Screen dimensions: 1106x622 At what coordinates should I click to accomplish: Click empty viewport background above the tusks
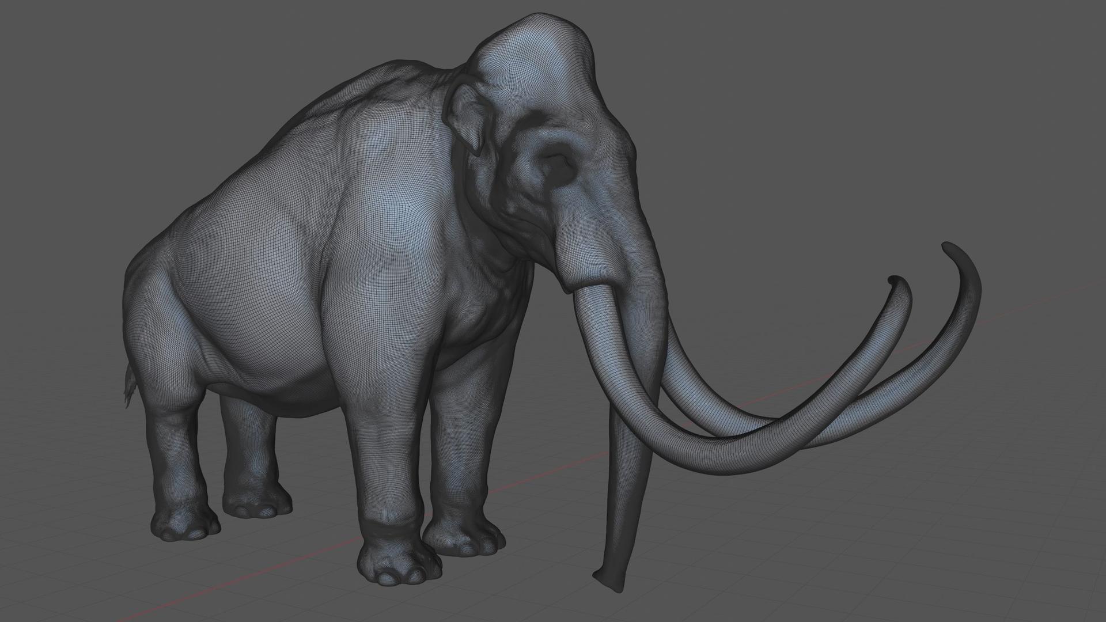(806, 144)
